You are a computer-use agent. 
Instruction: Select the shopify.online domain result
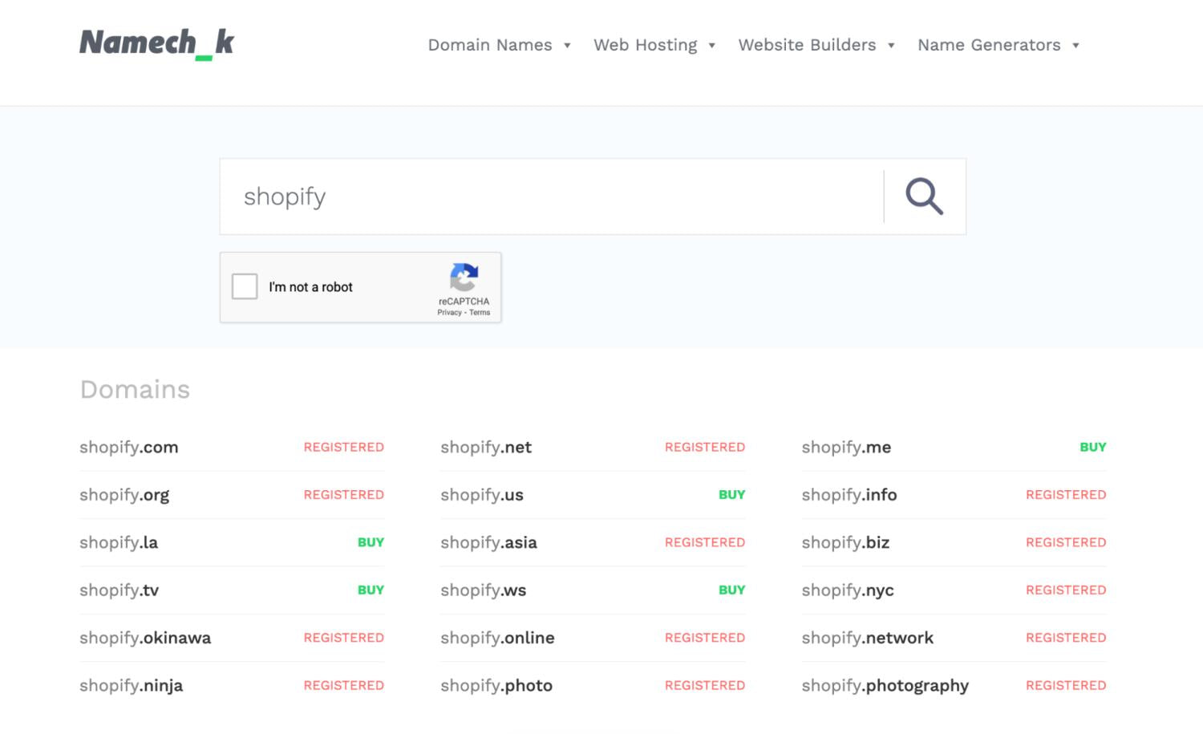(x=497, y=638)
